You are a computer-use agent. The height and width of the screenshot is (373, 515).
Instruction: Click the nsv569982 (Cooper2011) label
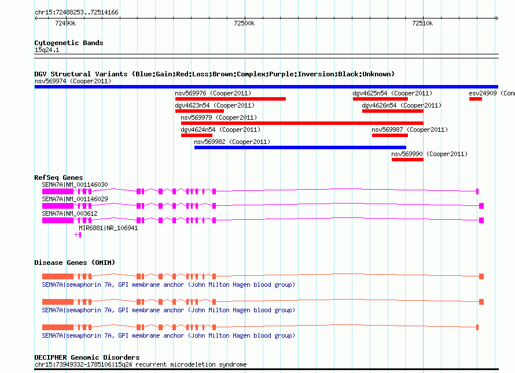(232, 142)
